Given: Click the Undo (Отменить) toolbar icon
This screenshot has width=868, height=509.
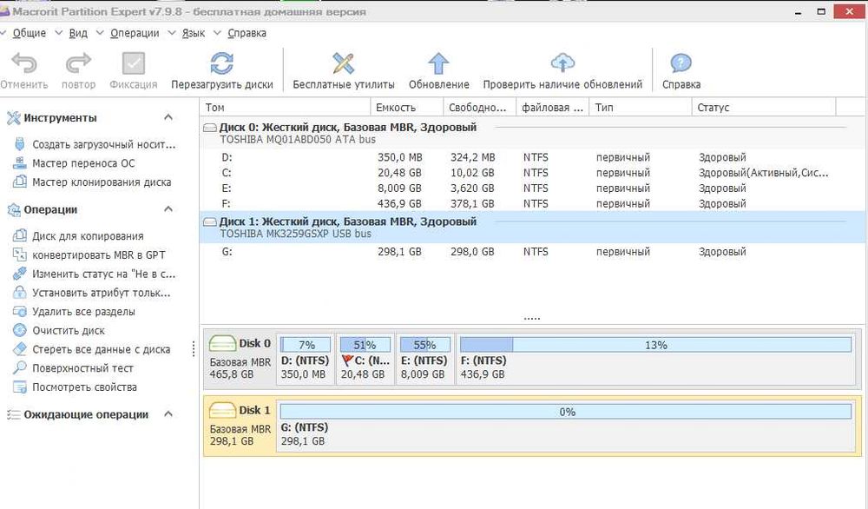Looking at the screenshot, I should point(23,63).
